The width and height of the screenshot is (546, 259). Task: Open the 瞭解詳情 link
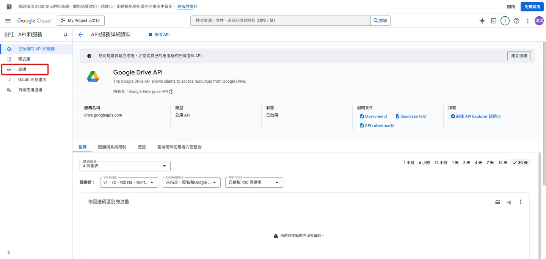click(x=187, y=7)
